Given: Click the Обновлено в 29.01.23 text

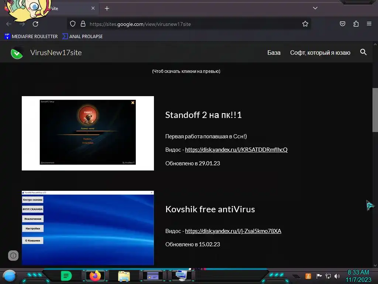Looking at the screenshot, I should pyautogui.click(x=193, y=163).
